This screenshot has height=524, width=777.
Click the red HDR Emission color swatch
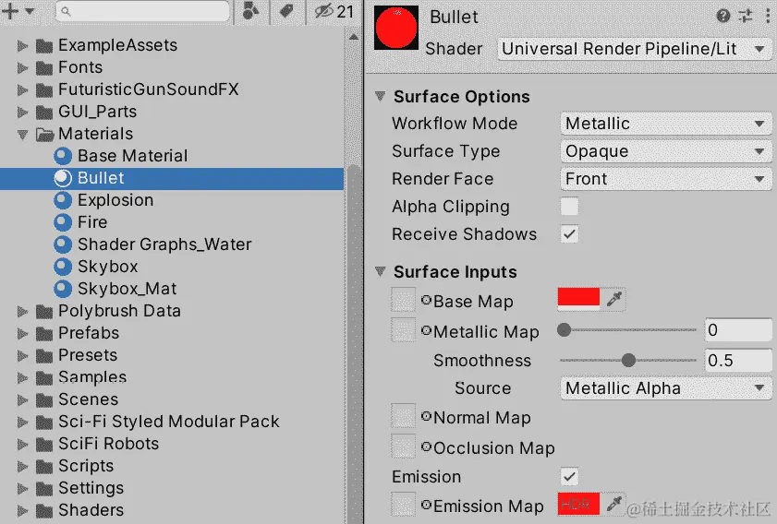pos(578,504)
